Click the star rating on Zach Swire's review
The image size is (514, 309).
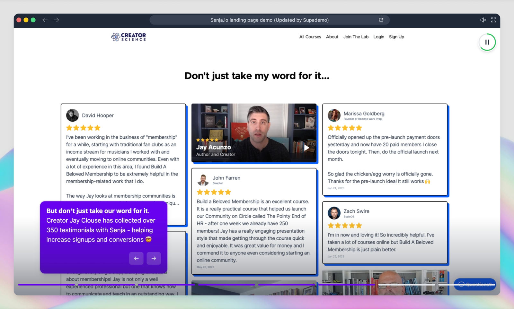345,226
